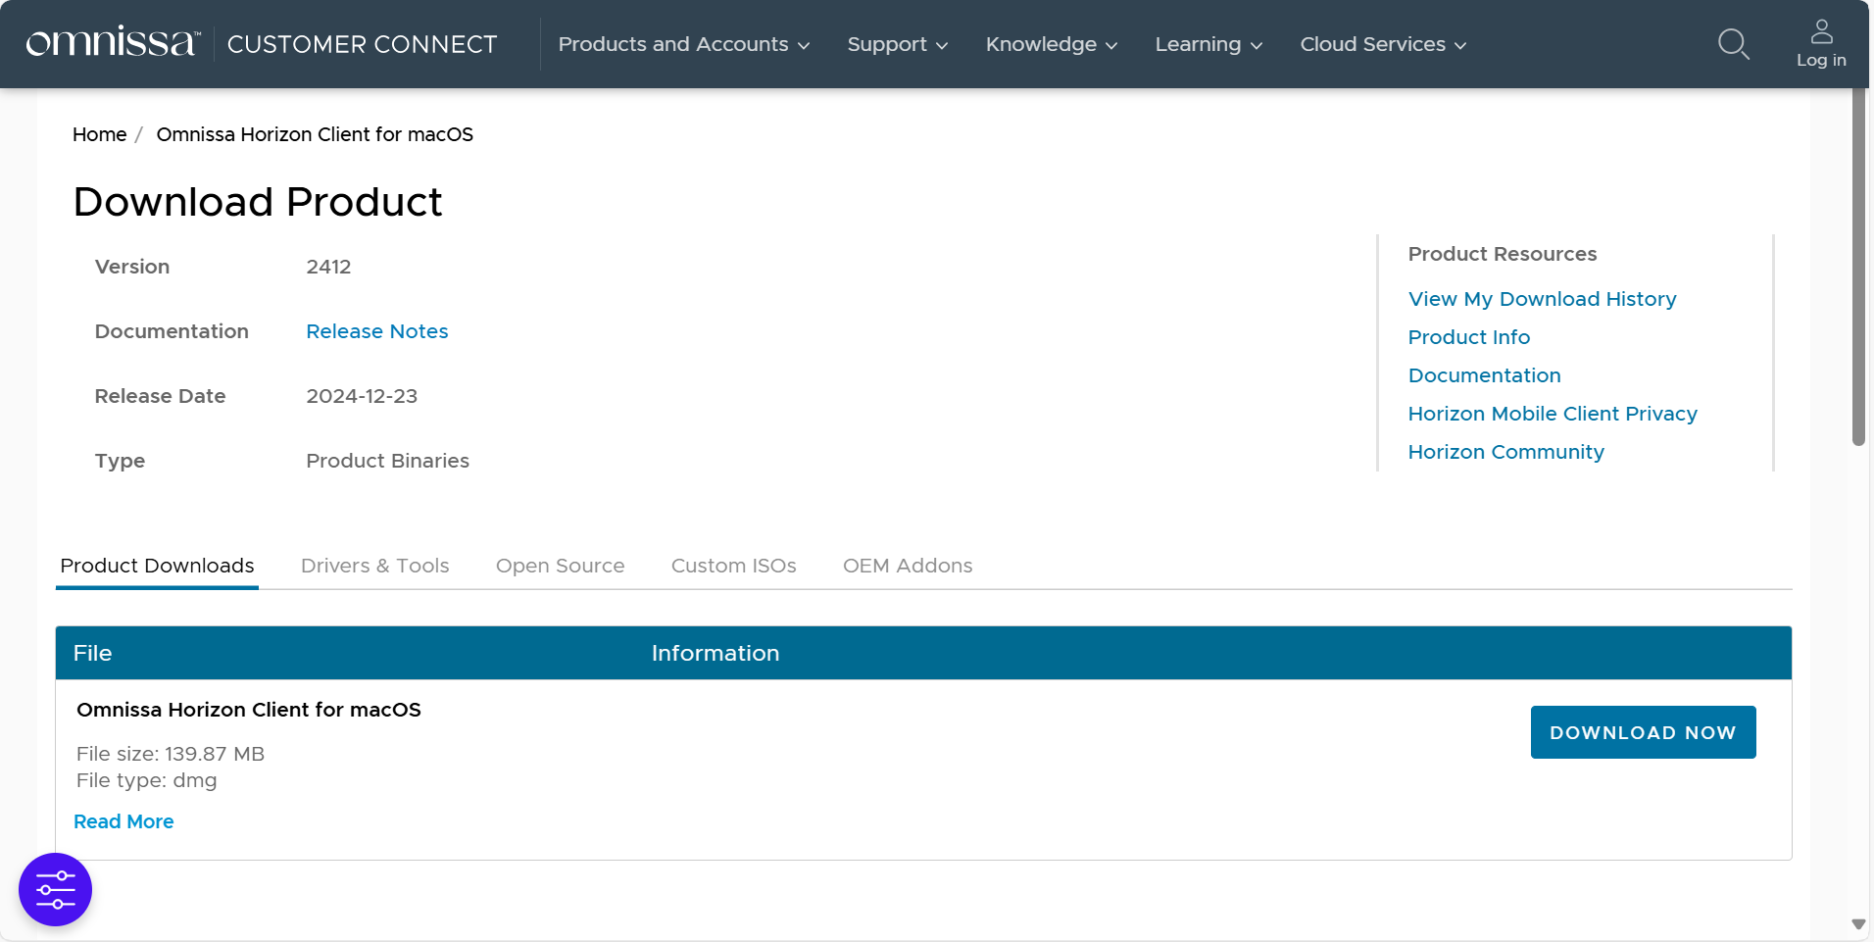Viewport: 1874px width, 942px height.
Task: Open the Release Notes link
Action: click(377, 331)
